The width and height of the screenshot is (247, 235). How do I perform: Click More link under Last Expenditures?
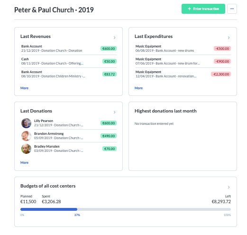[x=138, y=88]
